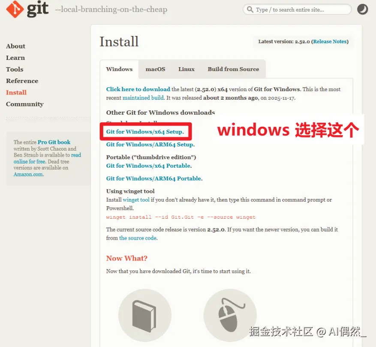Click the 'Click here to download' link
The width and height of the screenshot is (376, 347).
click(138, 89)
